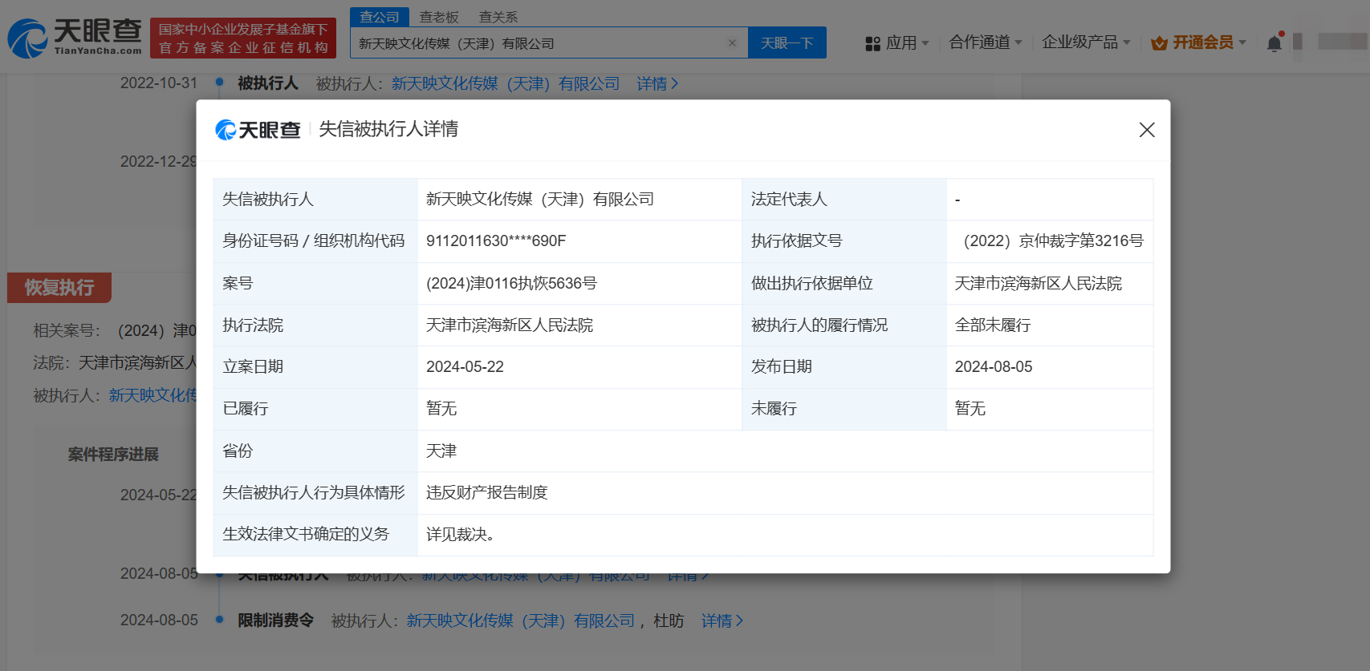The image size is (1370, 671).
Task: Clear the search box with X icon
Action: tap(732, 43)
